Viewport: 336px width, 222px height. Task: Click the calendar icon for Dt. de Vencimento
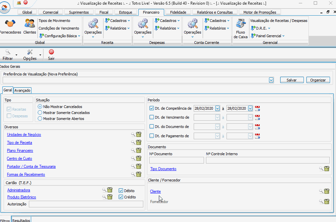click(x=257, y=117)
